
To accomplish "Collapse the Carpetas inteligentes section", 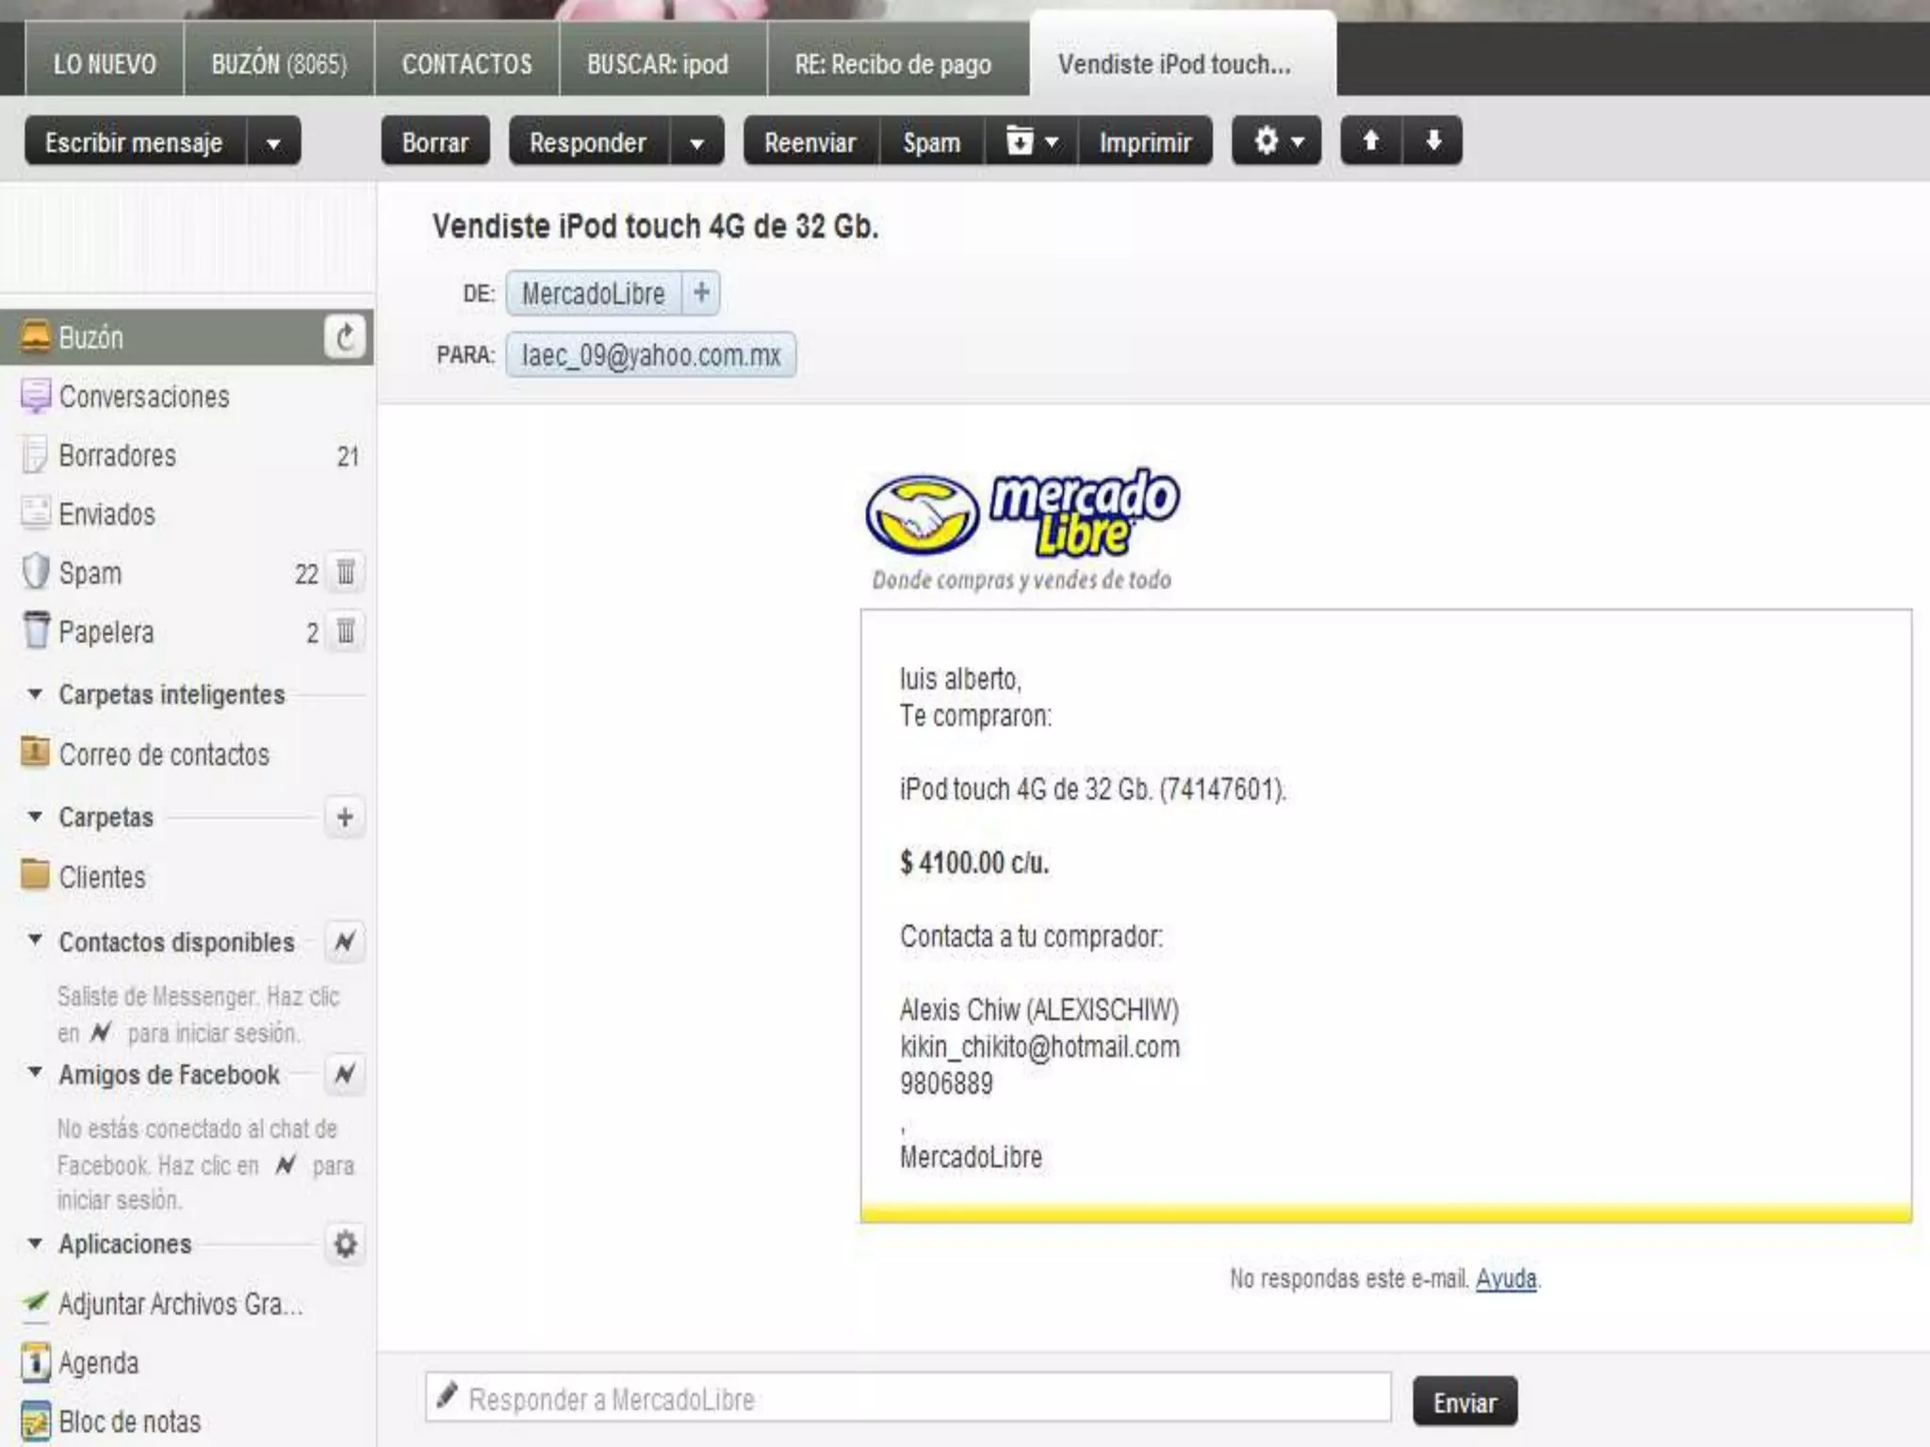I will tap(36, 694).
